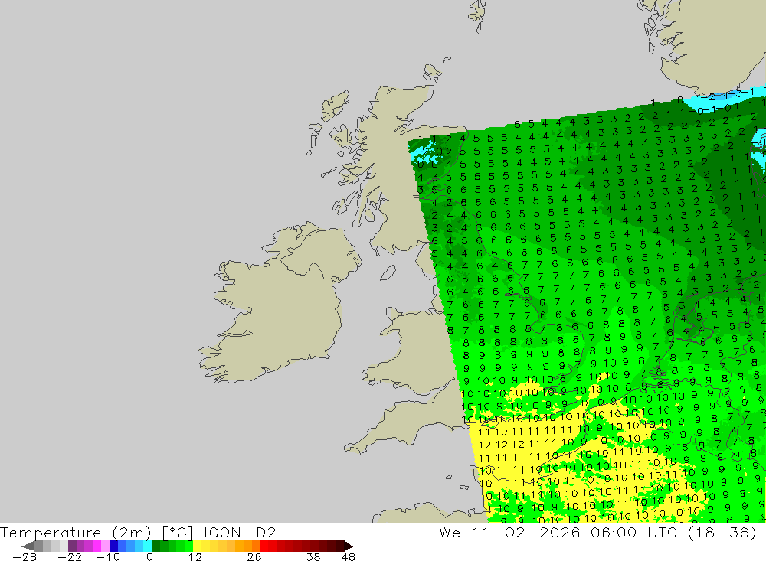Click the '[°C]' unit label

178,532
